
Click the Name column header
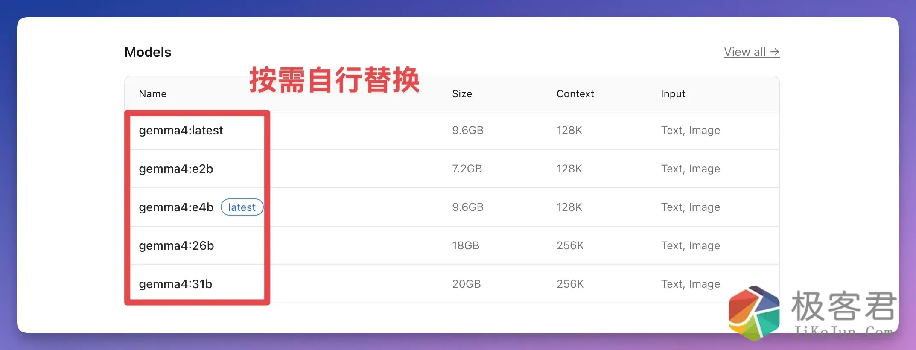(x=153, y=94)
